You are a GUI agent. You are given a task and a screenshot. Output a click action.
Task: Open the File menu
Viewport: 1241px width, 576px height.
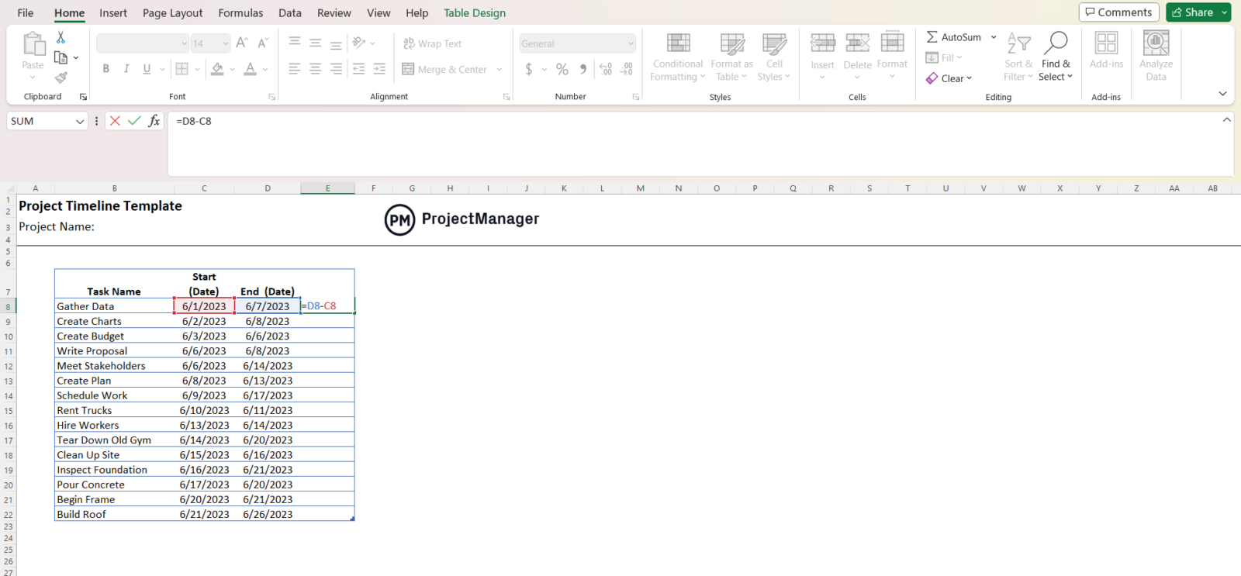(26, 12)
